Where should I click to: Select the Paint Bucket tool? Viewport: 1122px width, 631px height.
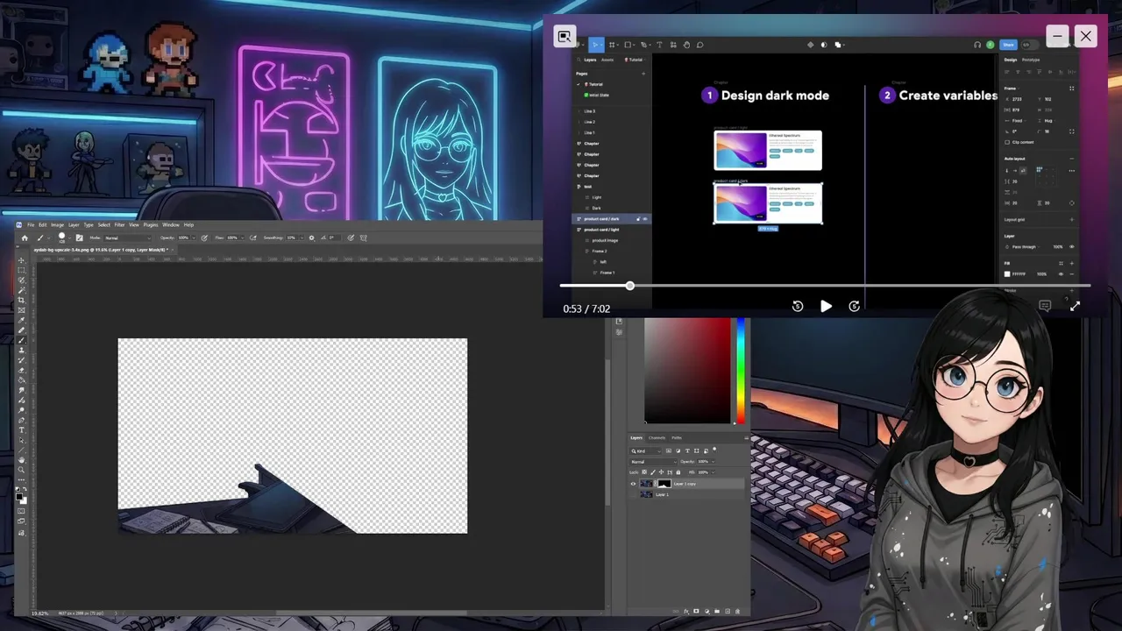point(23,379)
